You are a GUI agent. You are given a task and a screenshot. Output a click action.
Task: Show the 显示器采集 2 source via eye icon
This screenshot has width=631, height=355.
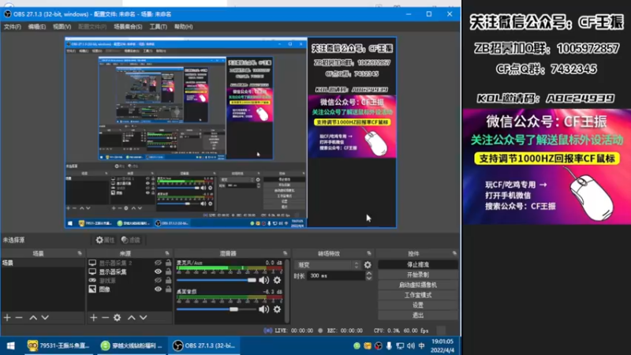[x=158, y=263]
